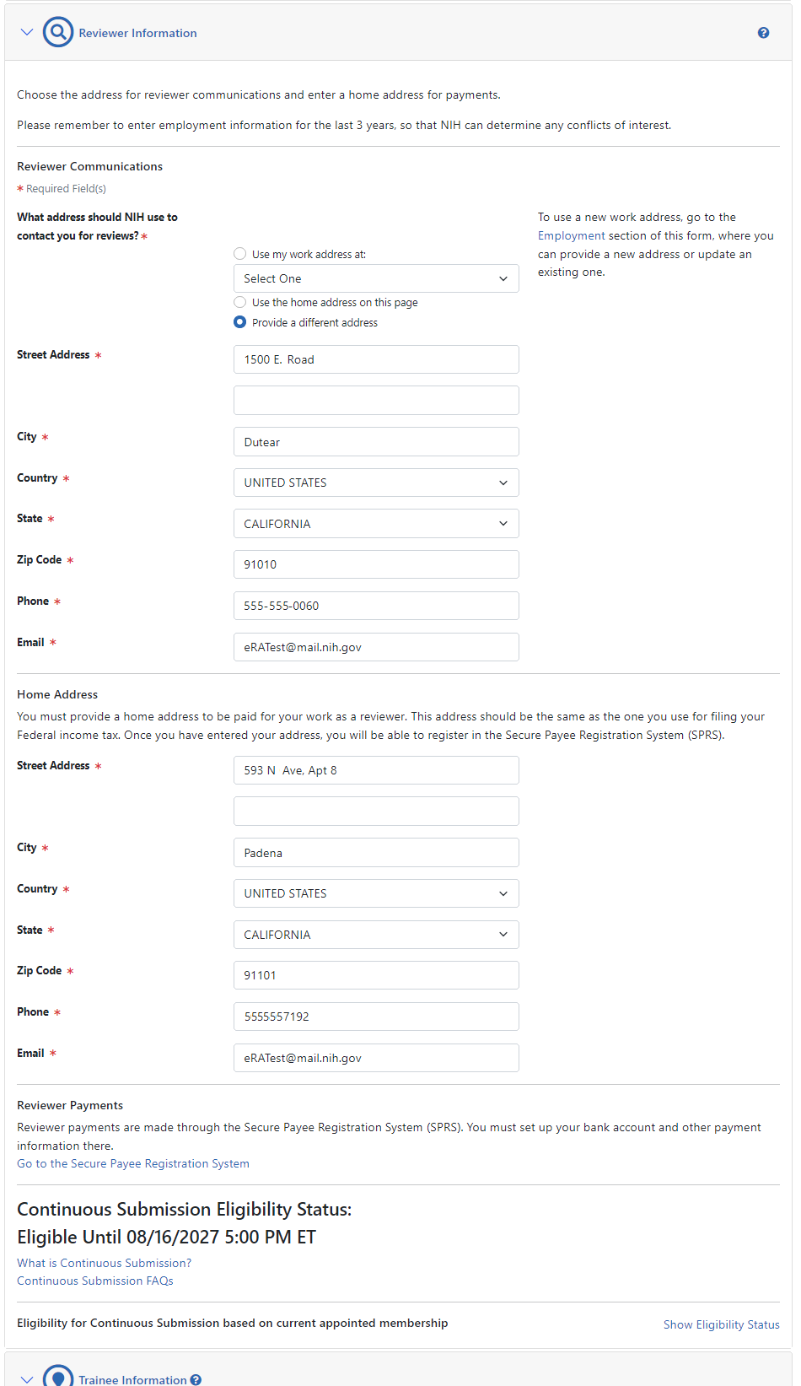Select 'Use my work address at' option
This screenshot has height=1386, width=801.
(240, 254)
